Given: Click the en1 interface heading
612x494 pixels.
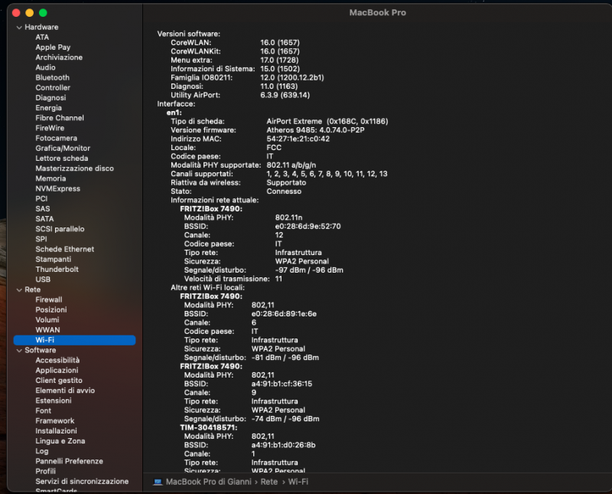Looking at the screenshot, I should (x=174, y=113).
